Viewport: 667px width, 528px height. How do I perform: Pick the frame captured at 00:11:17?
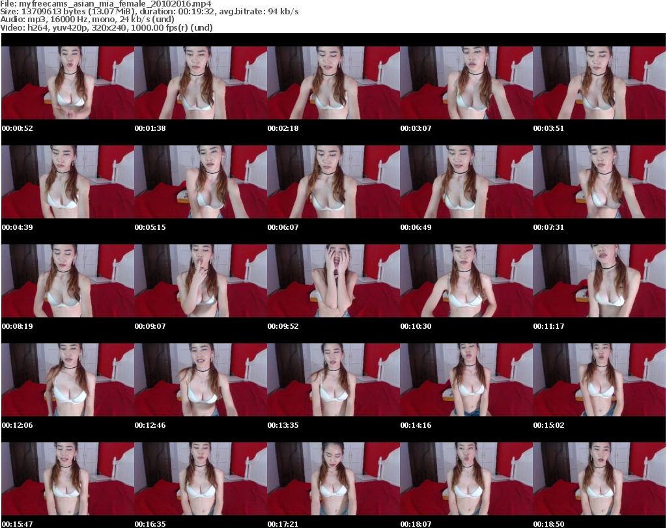599,281
